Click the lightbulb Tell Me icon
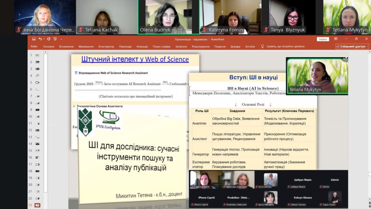The image size is (371, 209). (263, 46)
